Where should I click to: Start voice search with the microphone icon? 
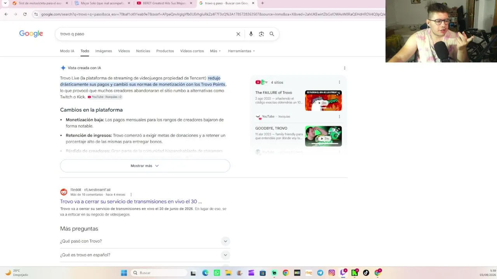251,34
